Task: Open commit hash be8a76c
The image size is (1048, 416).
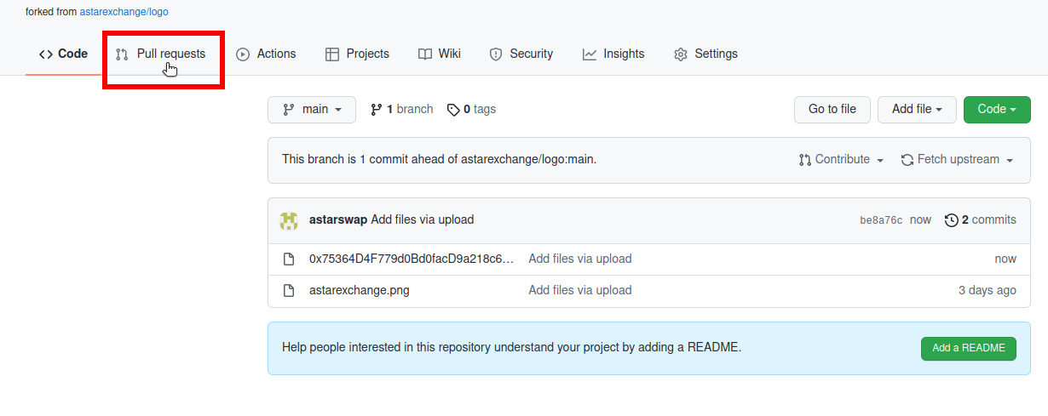Action: click(x=881, y=220)
